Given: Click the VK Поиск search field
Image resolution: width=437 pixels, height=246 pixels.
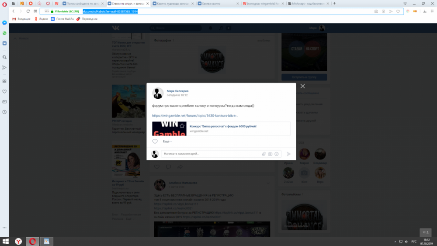Looking at the screenshot, I should point(176,28).
